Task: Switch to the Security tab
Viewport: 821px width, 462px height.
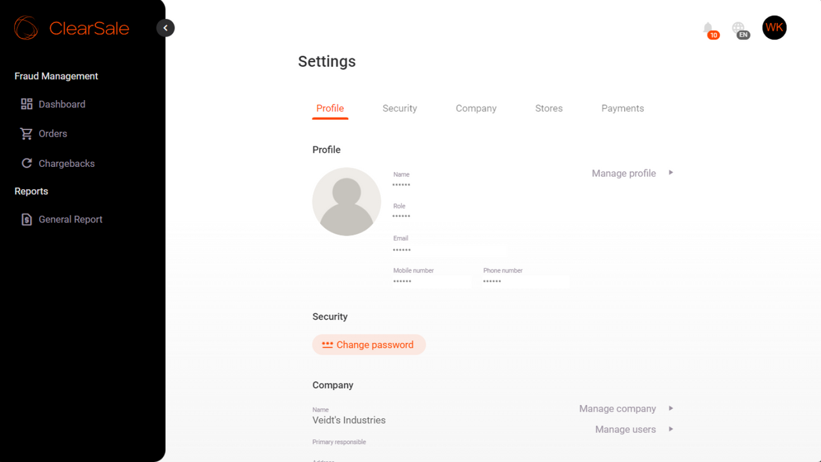Action: tap(400, 108)
